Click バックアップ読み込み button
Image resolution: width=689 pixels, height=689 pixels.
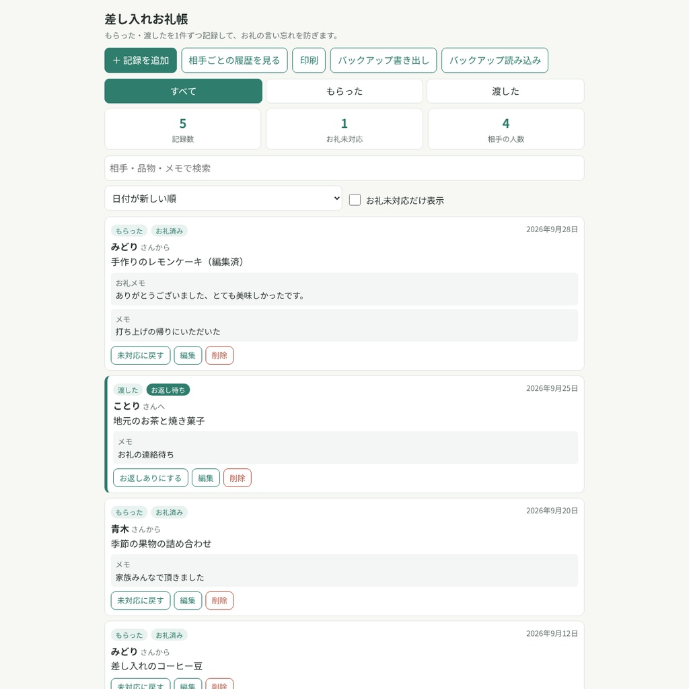coord(495,60)
